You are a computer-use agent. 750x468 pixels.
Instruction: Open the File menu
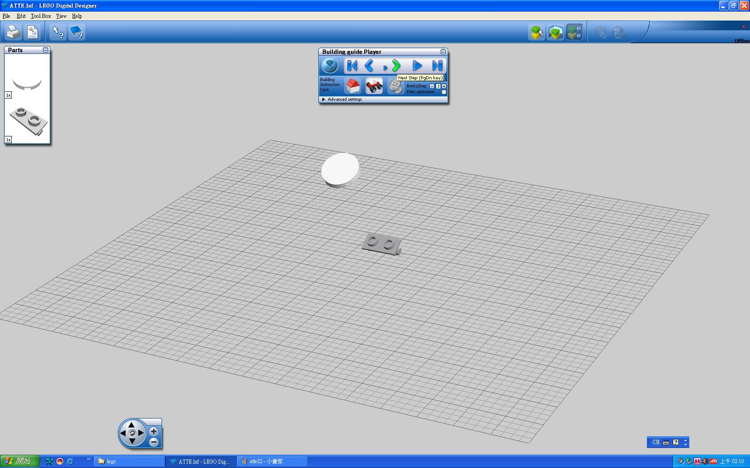(x=6, y=16)
